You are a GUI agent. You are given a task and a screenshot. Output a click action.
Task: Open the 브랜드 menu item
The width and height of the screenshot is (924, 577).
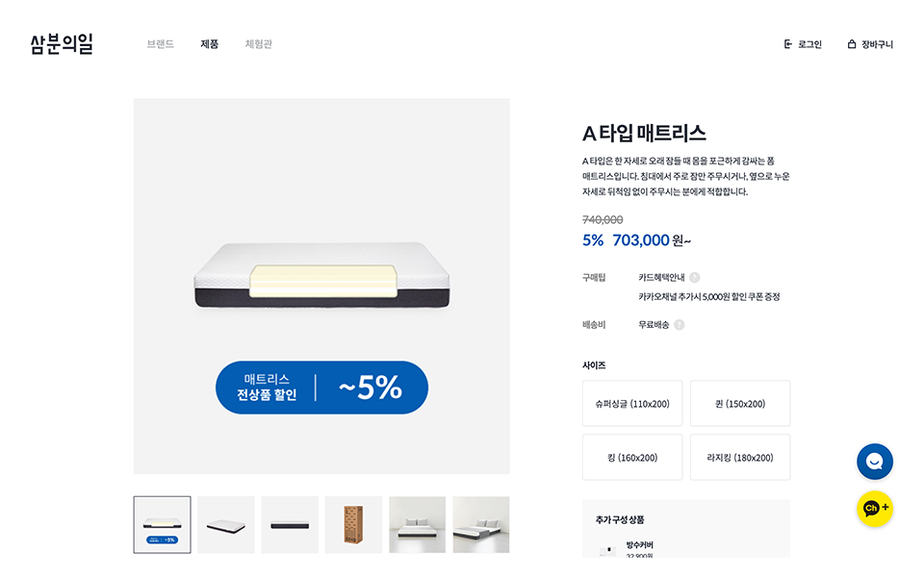tap(161, 44)
